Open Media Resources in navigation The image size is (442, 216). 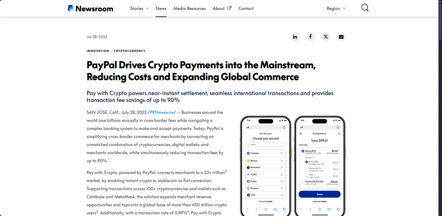(189, 9)
